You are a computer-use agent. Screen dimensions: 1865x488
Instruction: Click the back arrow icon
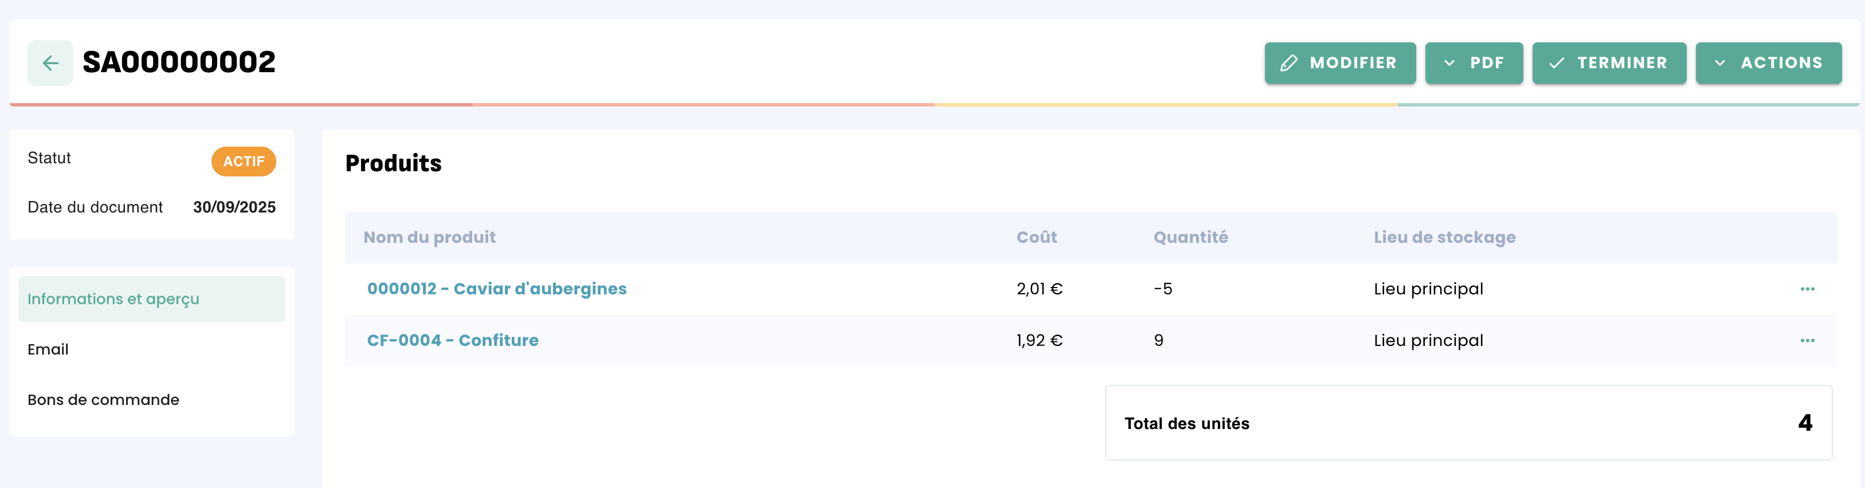pyautogui.click(x=50, y=63)
